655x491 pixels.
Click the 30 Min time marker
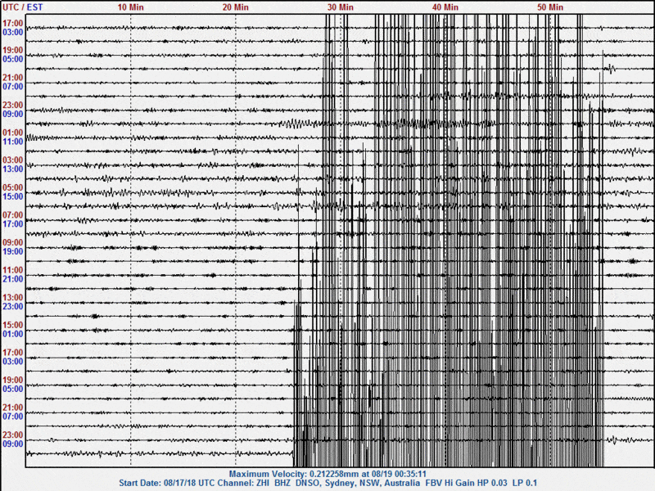(x=340, y=7)
